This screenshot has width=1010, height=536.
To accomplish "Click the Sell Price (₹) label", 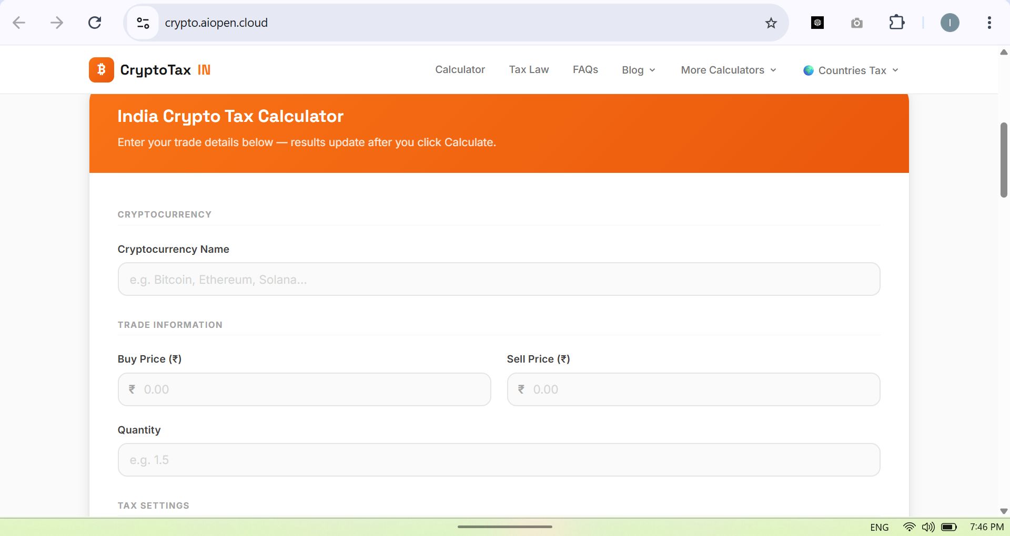I will pyautogui.click(x=539, y=359).
